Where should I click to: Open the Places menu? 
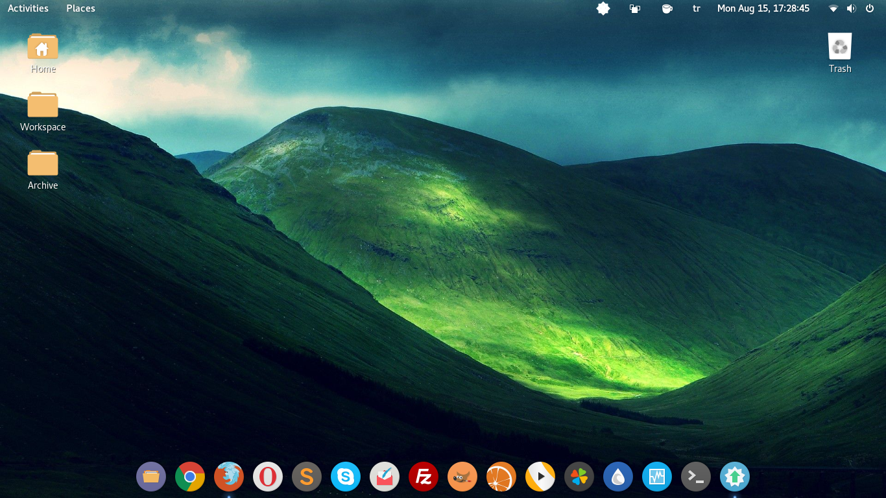[80, 8]
